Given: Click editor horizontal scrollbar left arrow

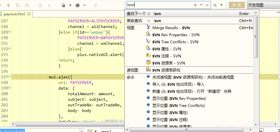Looking at the screenshot, I should (x=13, y=124).
